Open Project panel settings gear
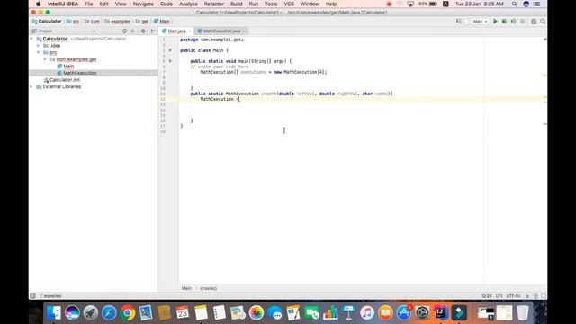This screenshot has width=576, height=324. (x=144, y=31)
